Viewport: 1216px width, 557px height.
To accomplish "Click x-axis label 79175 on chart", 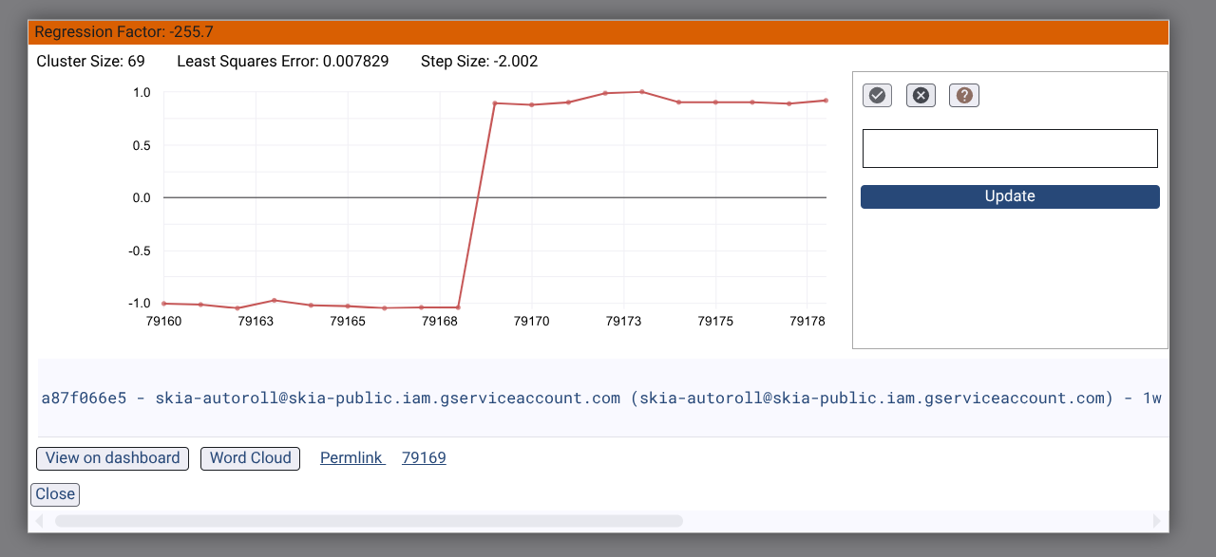I will click(715, 322).
